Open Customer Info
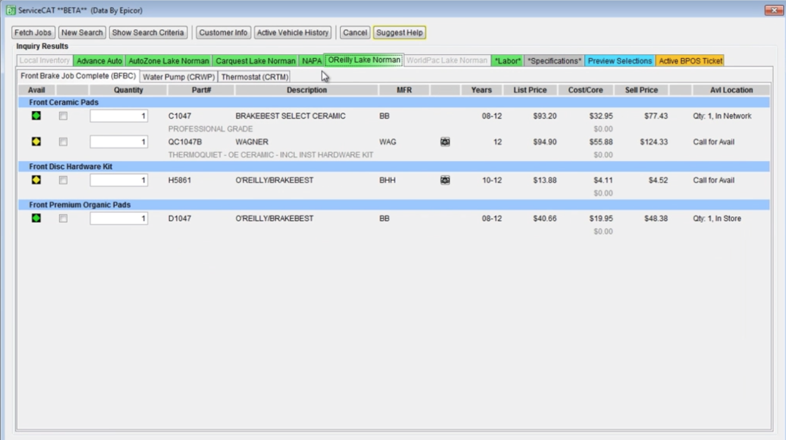 (224, 33)
